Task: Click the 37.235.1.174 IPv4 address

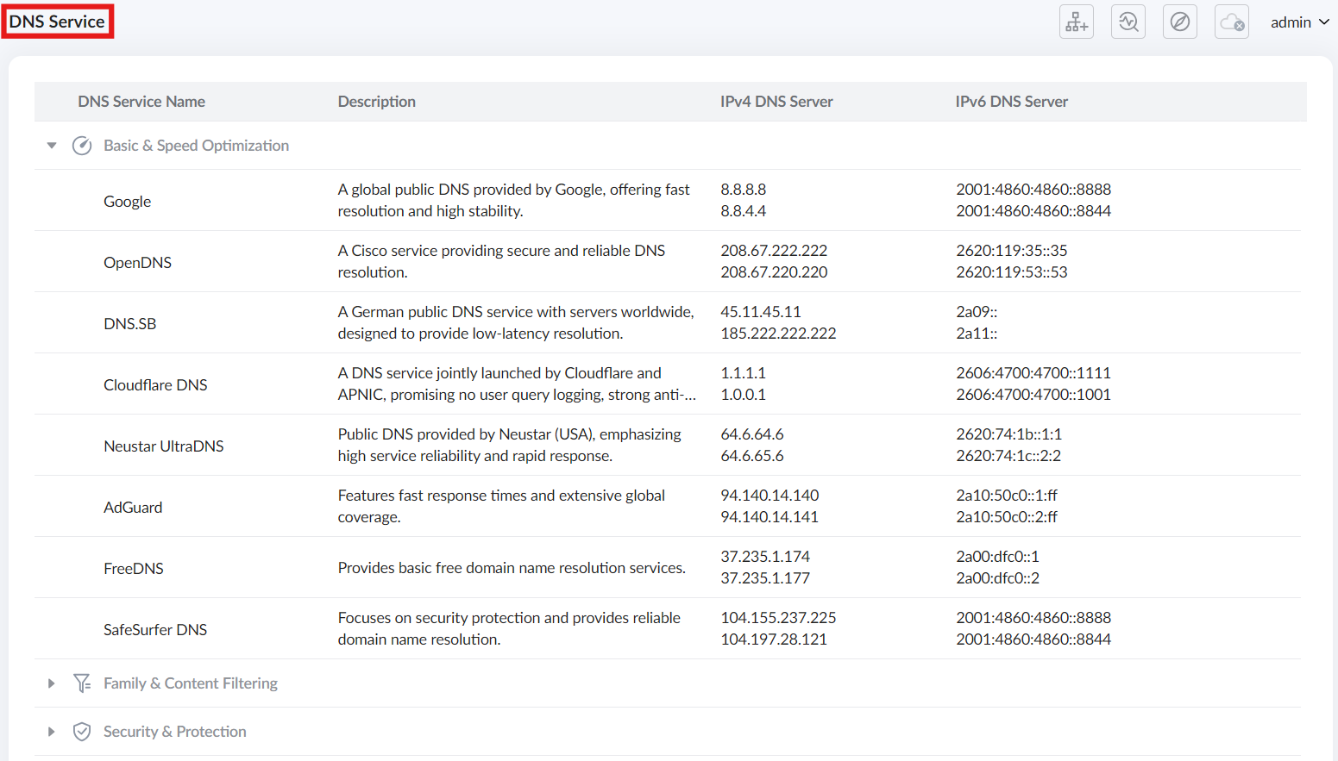Action: [765, 557]
